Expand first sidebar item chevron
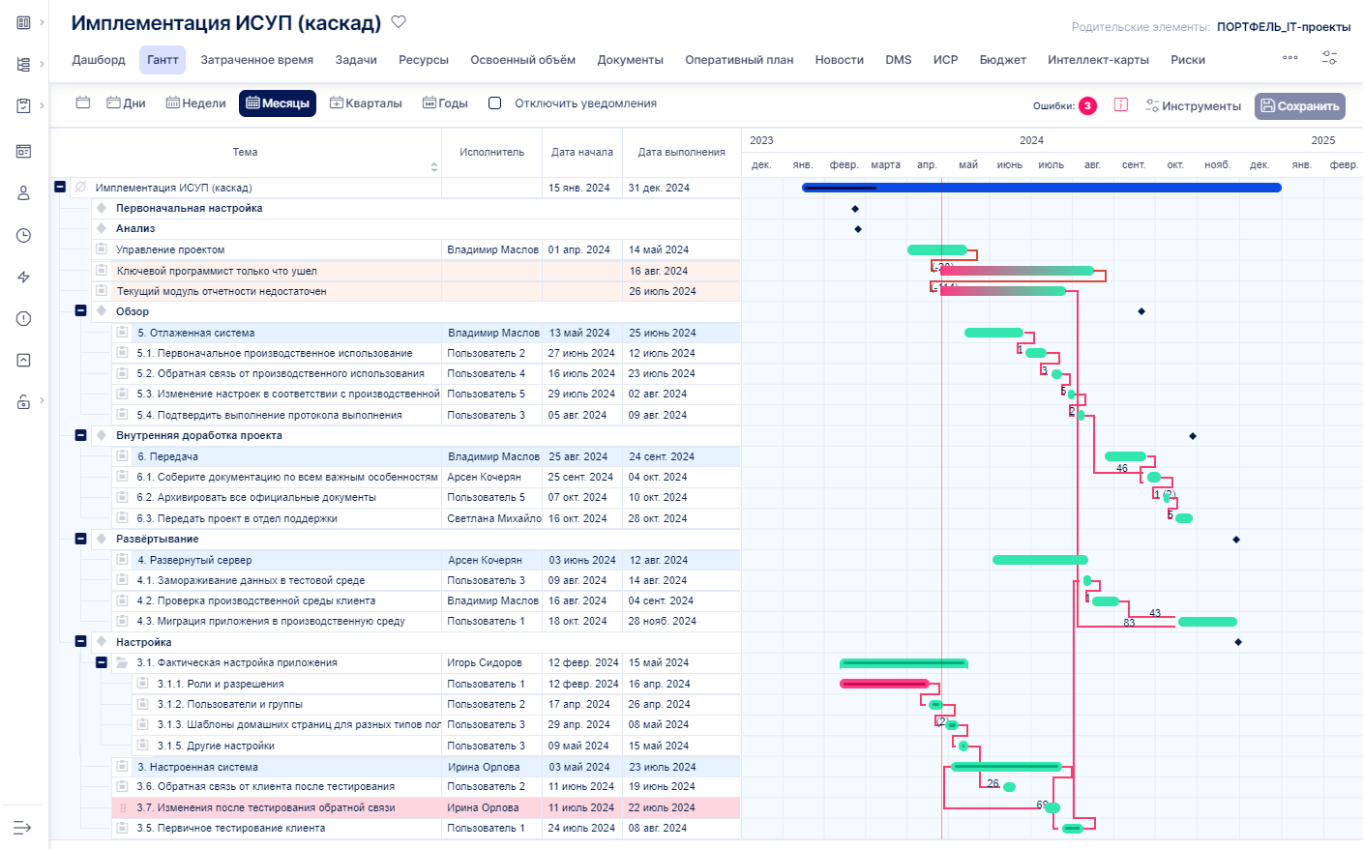Image resolution: width=1363 pixels, height=849 pixels. point(42,22)
